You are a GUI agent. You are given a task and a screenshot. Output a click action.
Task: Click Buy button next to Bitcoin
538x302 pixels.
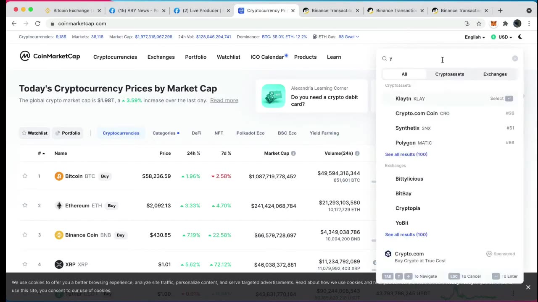(x=105, y=176)
